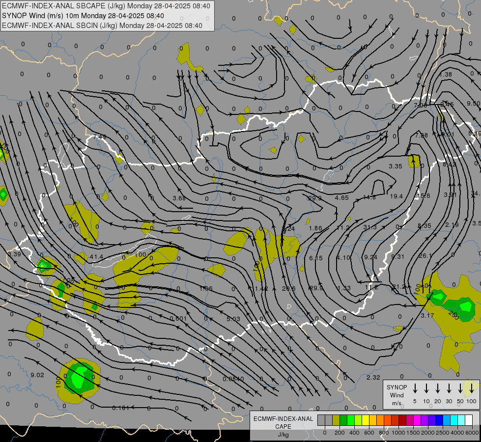Screen dimensions: 481x442
Task: Click the 1000 tick label in legend
Action: tap(398, 433)
